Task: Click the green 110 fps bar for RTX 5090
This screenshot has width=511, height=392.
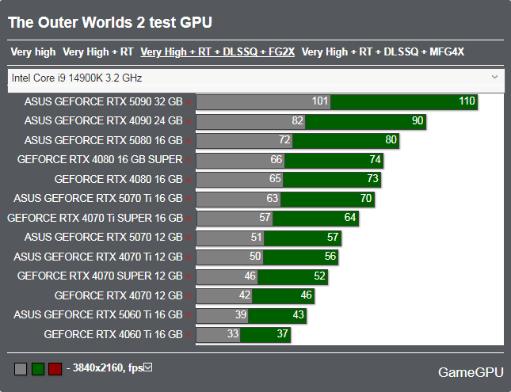Action: pyautogui.click(x=404, y=102)
